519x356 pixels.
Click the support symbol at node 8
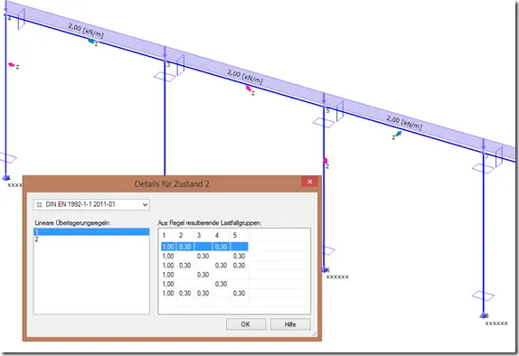[483, 315]
